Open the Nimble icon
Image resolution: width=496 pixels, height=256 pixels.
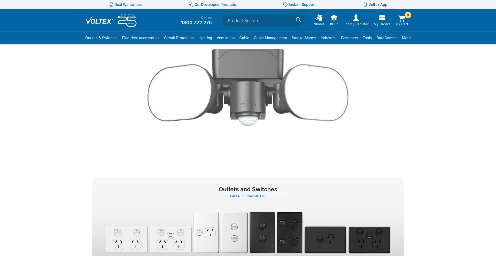coord(319,18)
